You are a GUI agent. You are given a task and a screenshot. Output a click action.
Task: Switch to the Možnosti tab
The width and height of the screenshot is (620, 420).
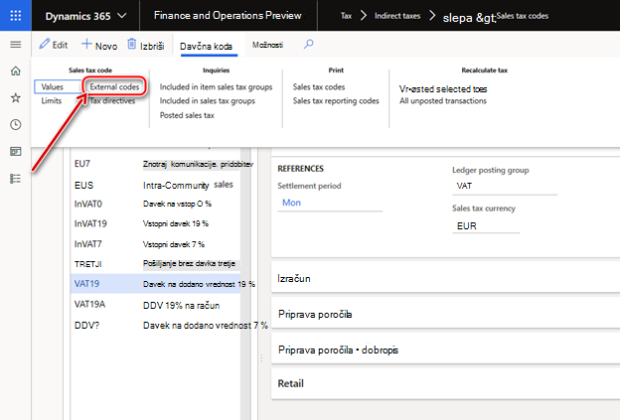coord(267,45)
